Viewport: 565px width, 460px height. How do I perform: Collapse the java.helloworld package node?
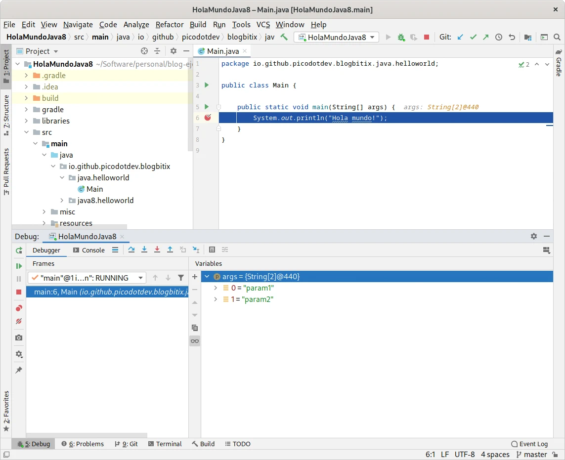[62, 177]
